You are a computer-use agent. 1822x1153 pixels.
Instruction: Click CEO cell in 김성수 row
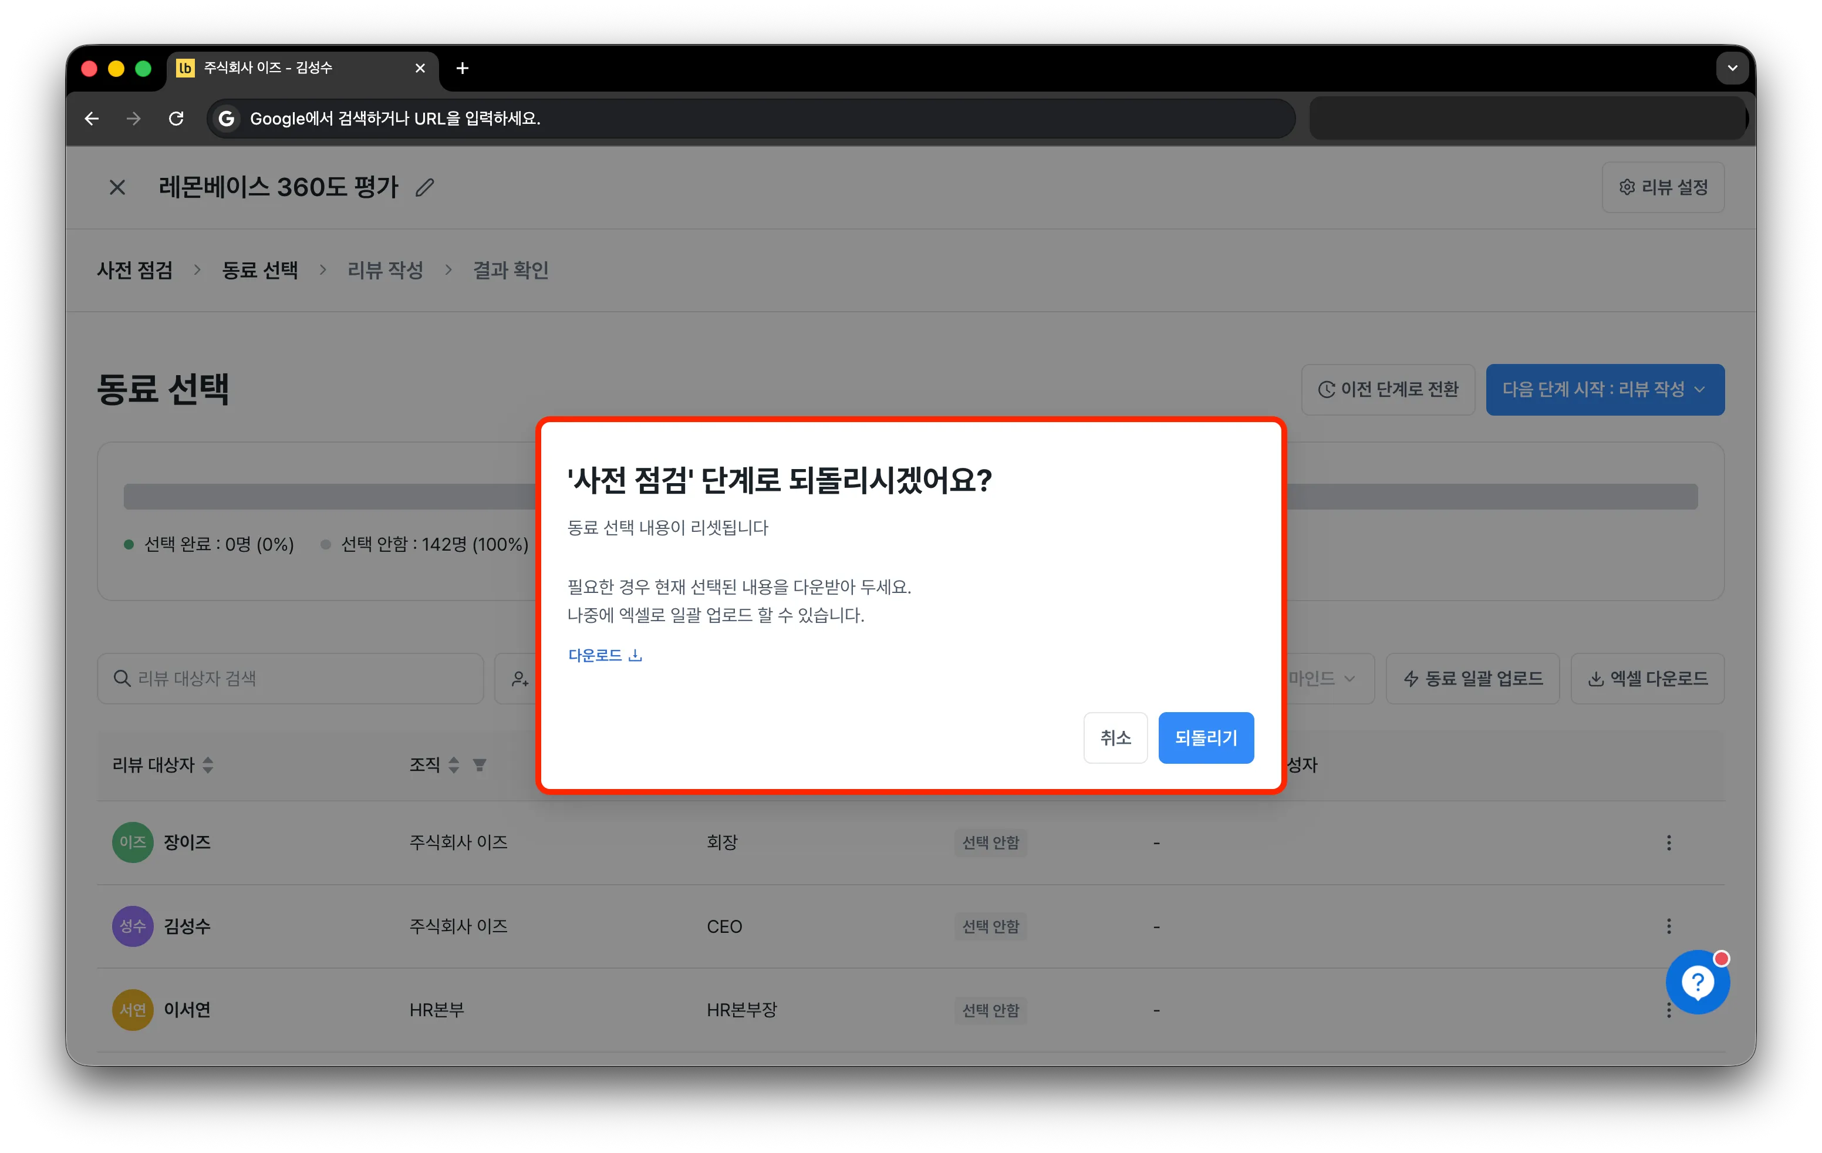coord(724,926)
